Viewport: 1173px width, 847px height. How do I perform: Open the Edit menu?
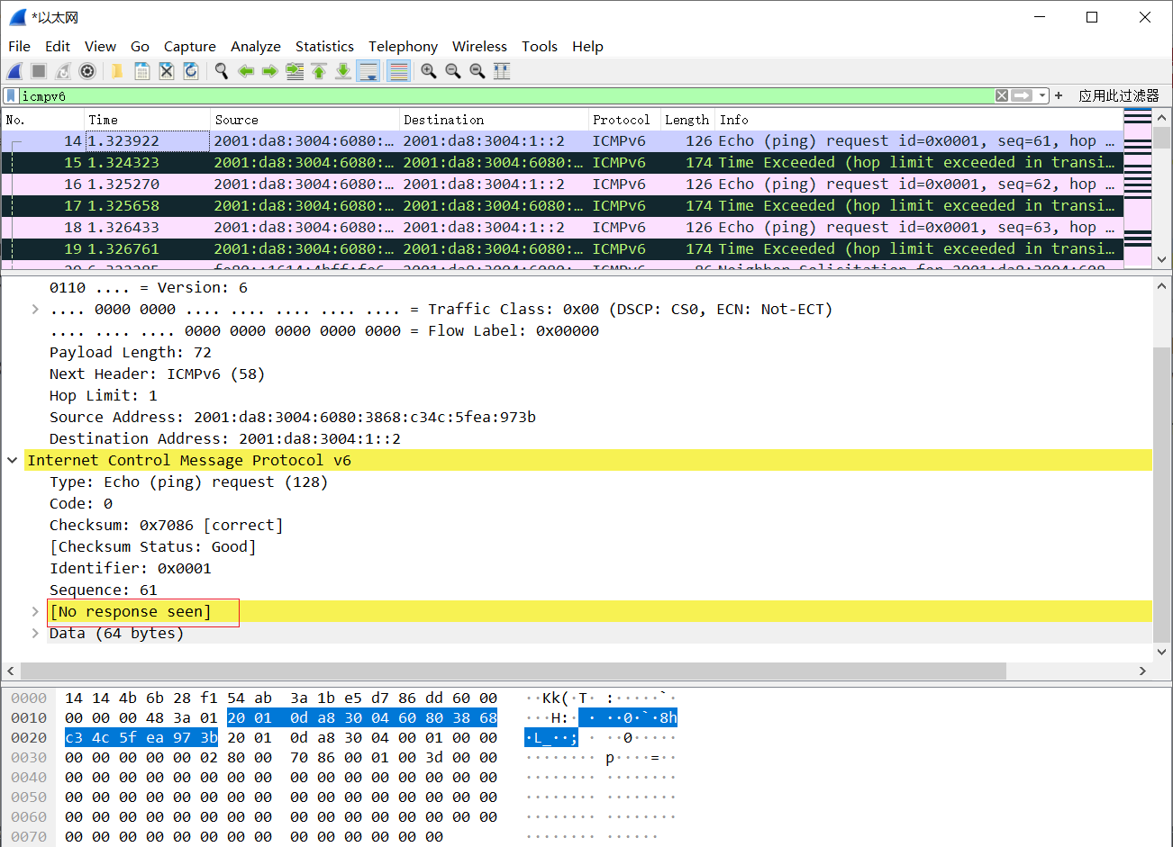point(58,46)
